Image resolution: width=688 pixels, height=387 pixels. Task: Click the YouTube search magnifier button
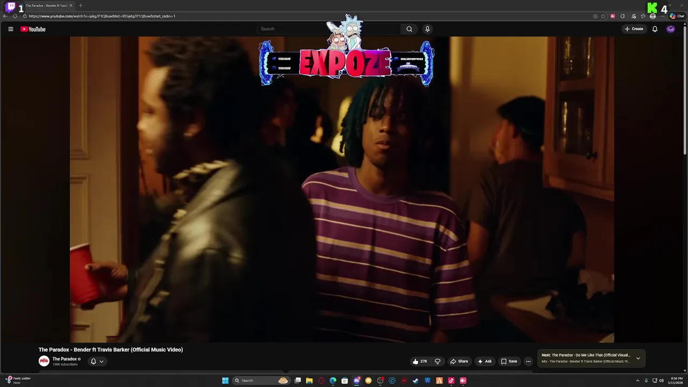click(x=409, y=29)
